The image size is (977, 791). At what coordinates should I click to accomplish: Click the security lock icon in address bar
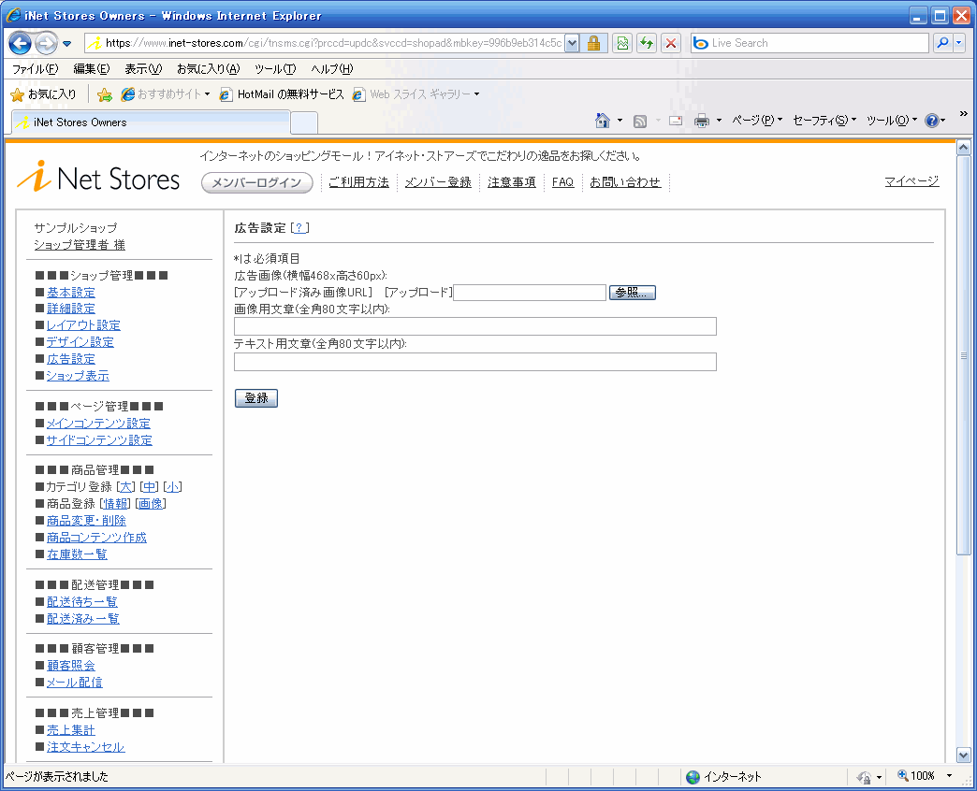(593, 43)
